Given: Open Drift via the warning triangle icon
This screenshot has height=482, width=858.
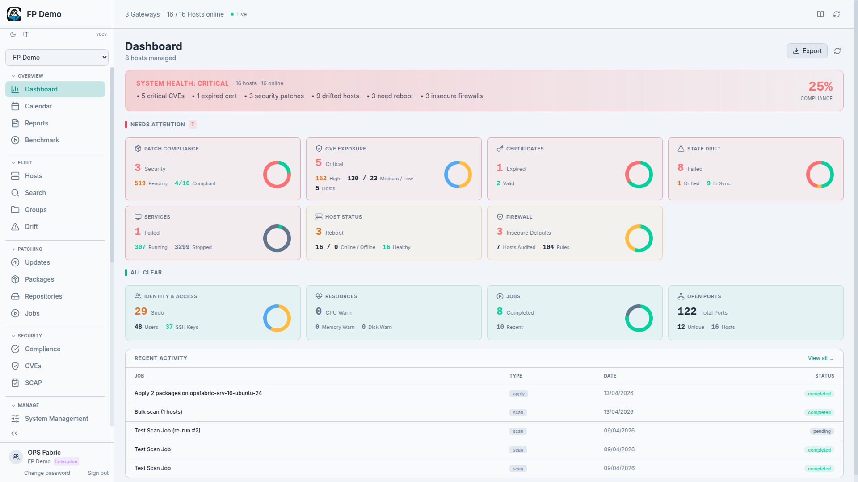Looking at the screenshot, I should (x=15, y=227).
